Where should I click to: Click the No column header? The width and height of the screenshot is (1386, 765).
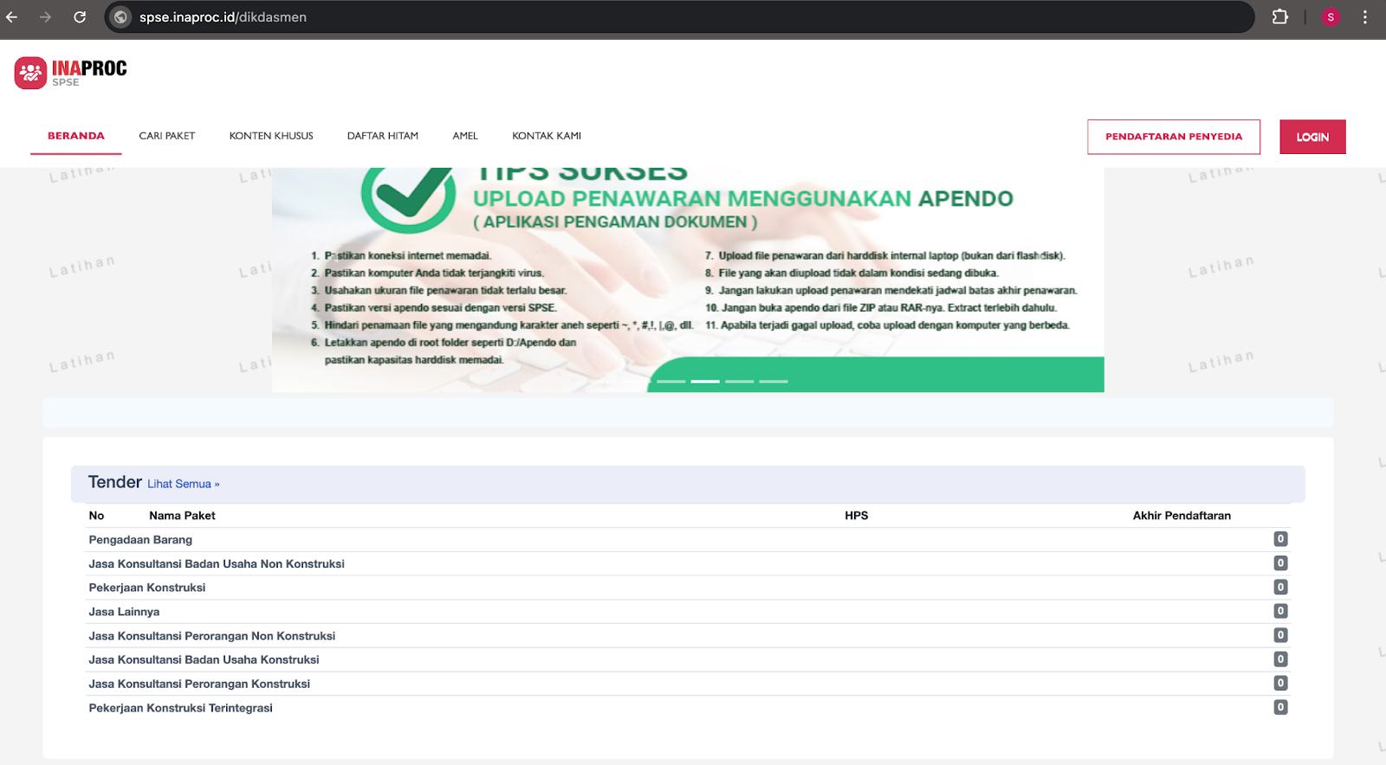click(96, 515)
